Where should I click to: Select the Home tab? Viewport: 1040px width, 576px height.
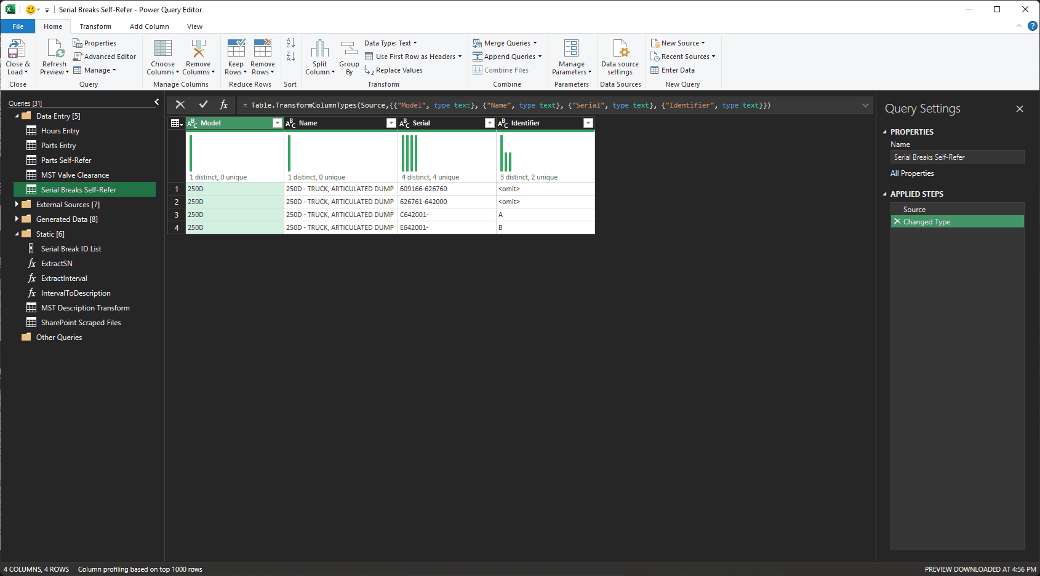[x=53, y=26]
